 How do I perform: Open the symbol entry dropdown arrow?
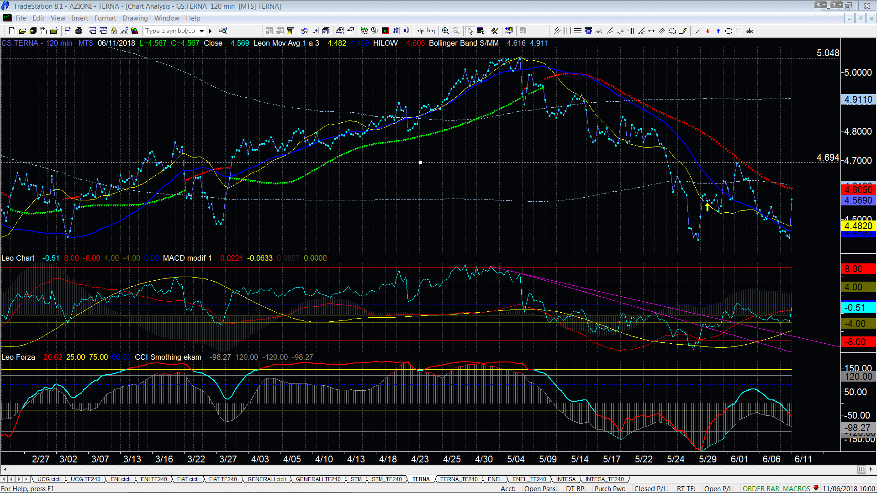pos(201,31)
